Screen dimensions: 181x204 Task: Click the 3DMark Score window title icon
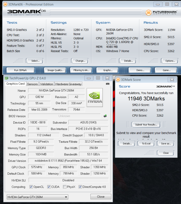[x=118, y=79]
